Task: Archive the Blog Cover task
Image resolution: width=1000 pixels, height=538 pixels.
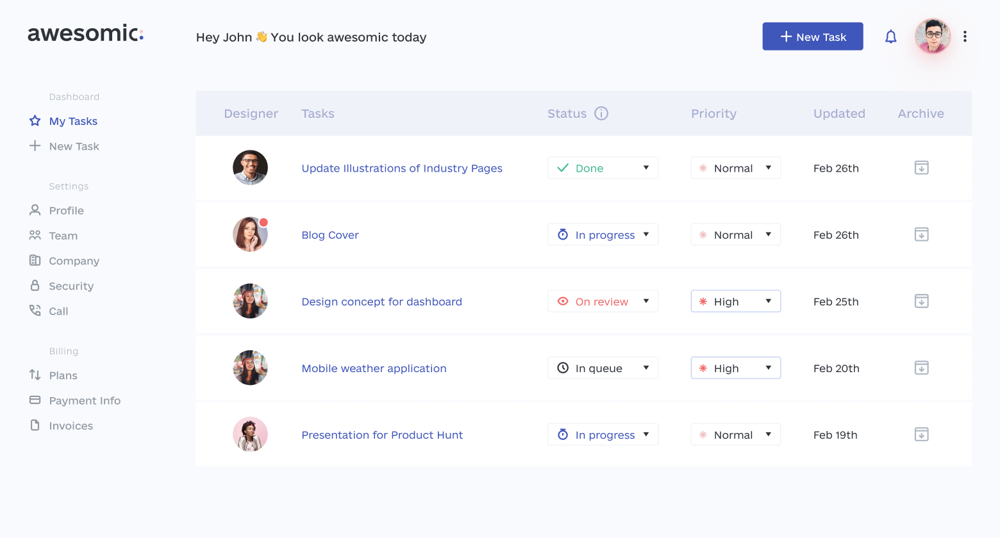Action: pos(921,234)
